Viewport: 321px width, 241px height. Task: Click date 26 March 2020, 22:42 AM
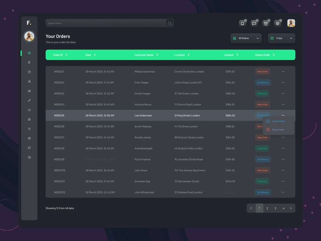[x=100, y=192]
